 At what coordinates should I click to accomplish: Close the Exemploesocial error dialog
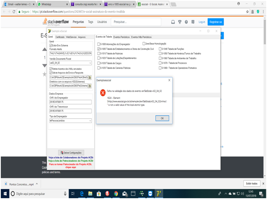point(169,80)
